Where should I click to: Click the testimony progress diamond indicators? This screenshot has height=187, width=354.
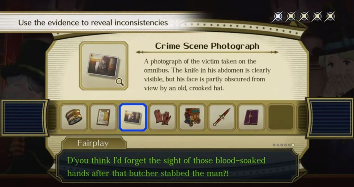coord(284,145)
